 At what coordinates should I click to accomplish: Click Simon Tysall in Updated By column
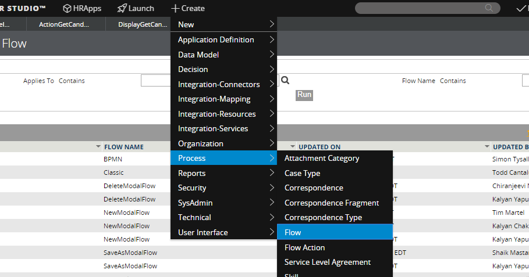pos(510,159)
